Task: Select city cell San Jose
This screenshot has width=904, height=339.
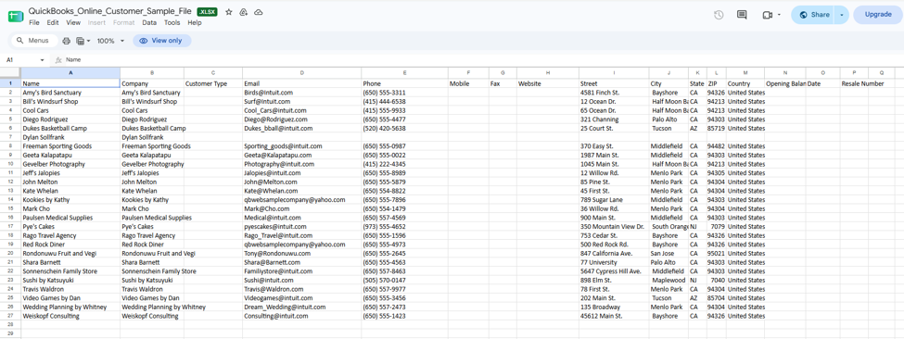Action: (668, 254)
